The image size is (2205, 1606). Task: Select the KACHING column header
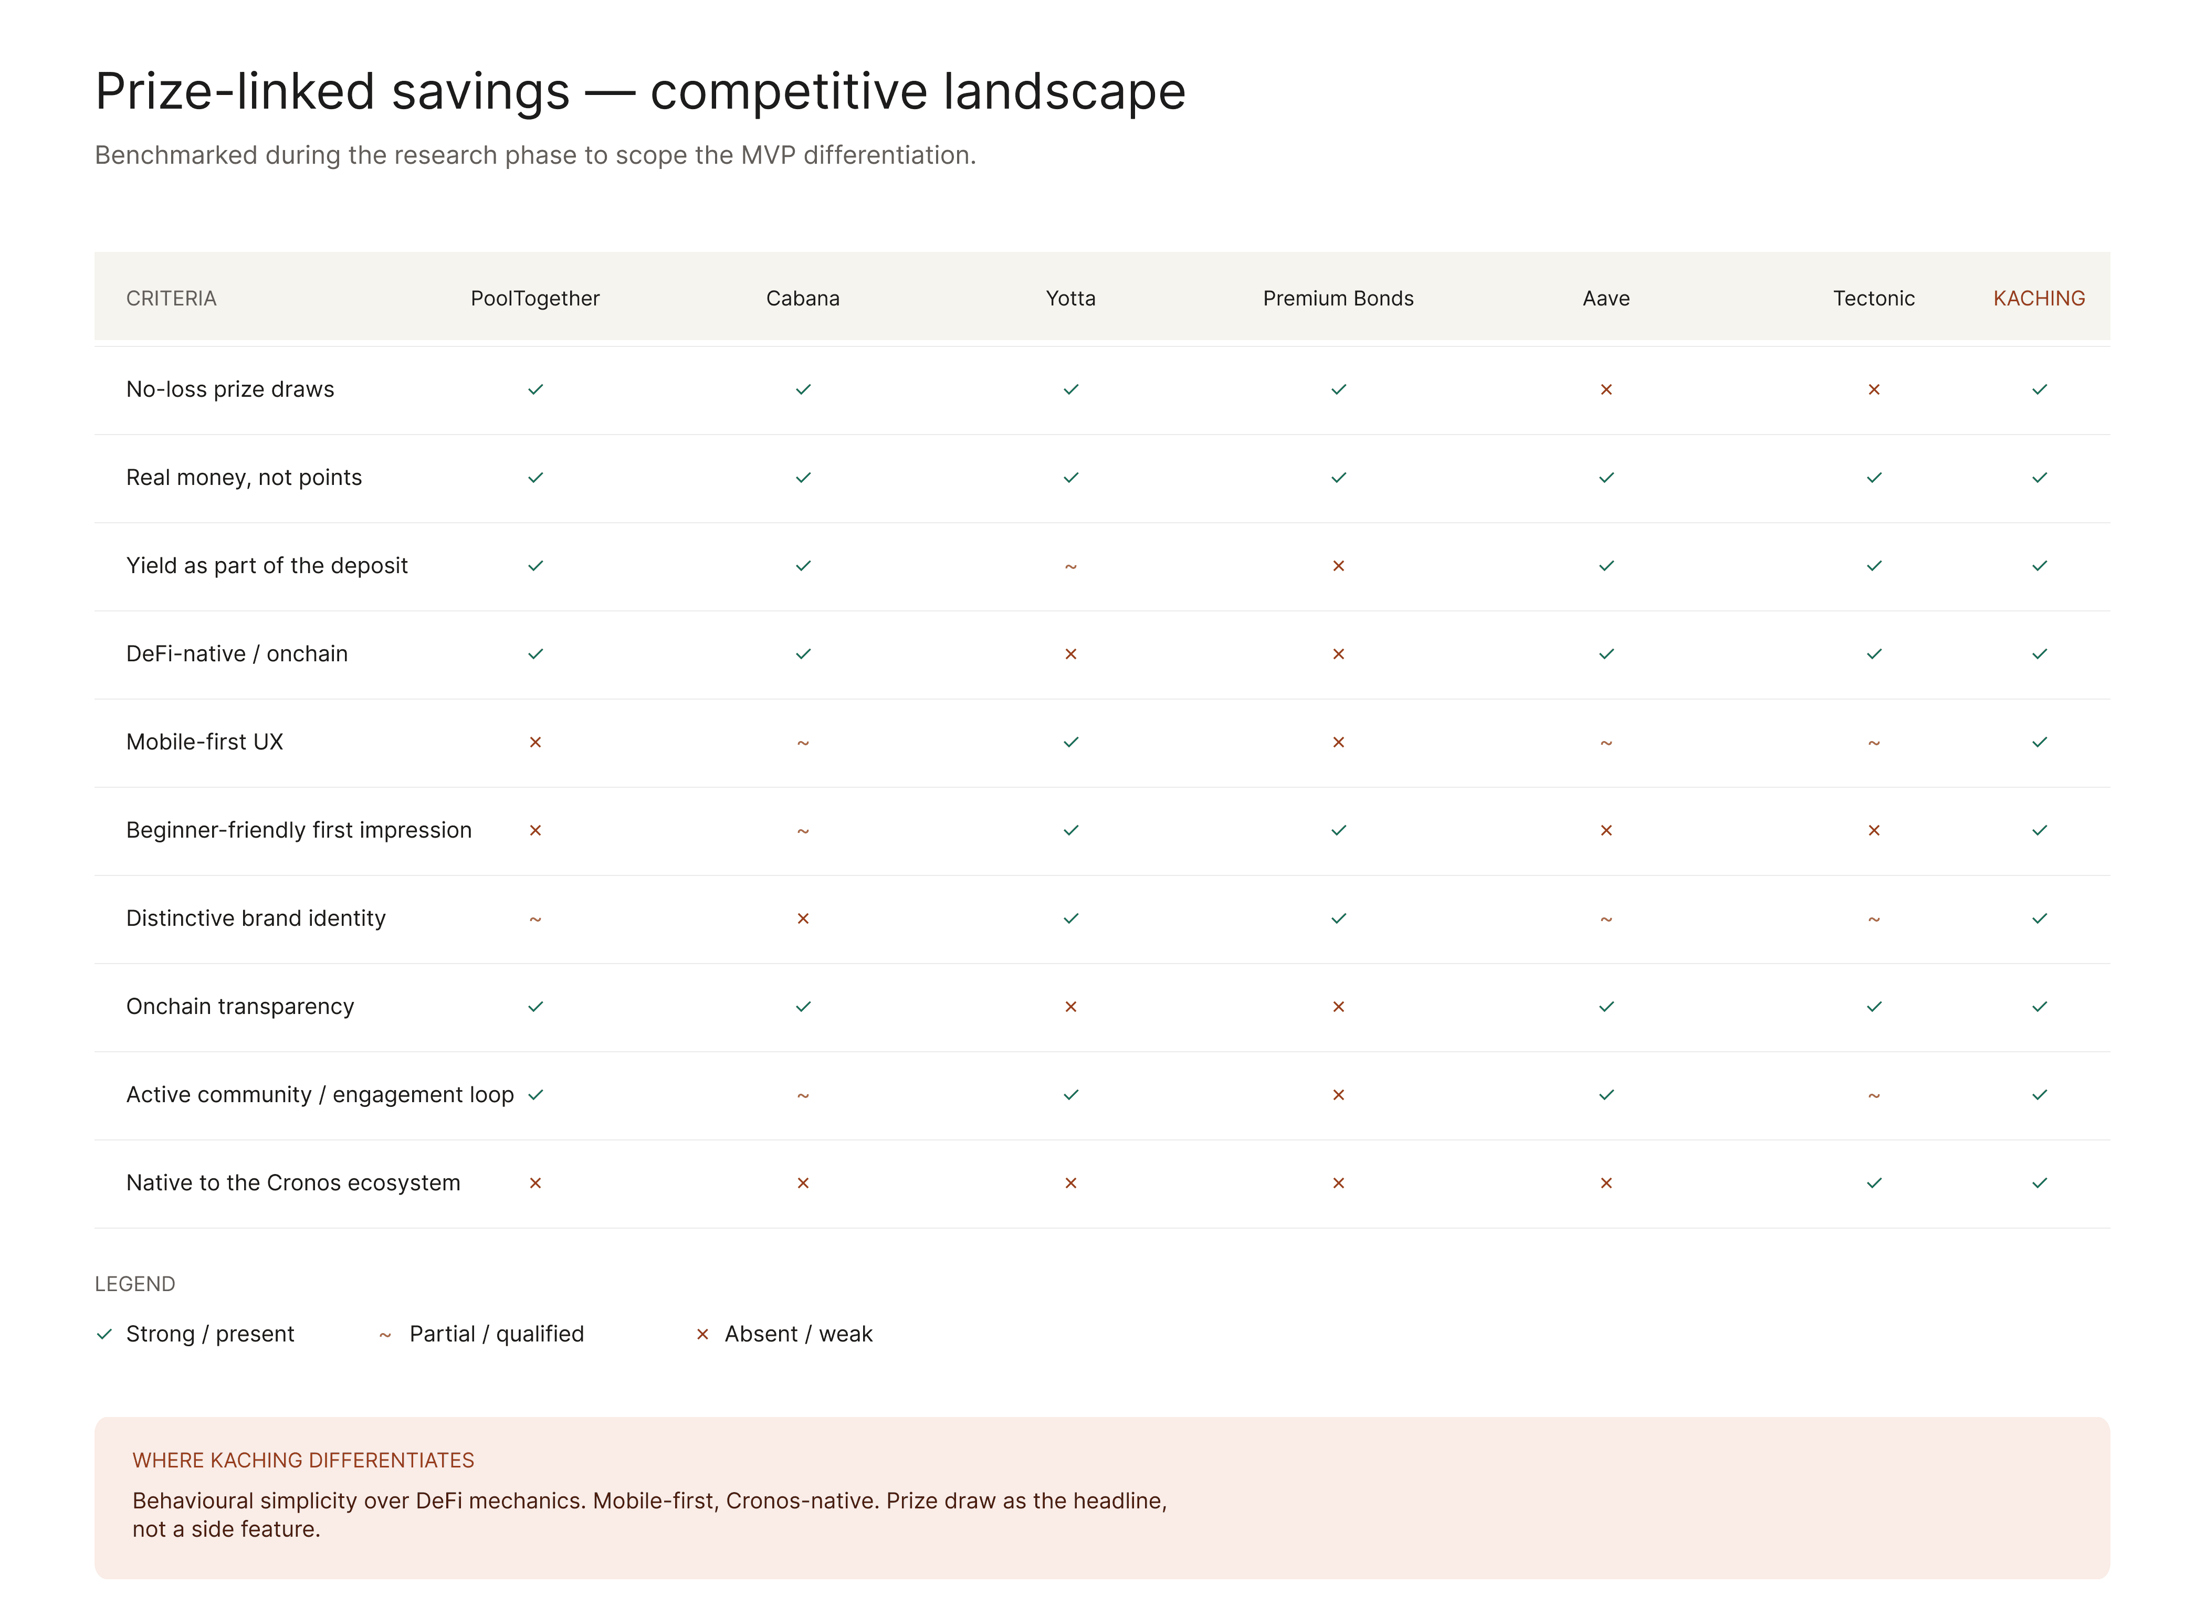pos(2039,299)
